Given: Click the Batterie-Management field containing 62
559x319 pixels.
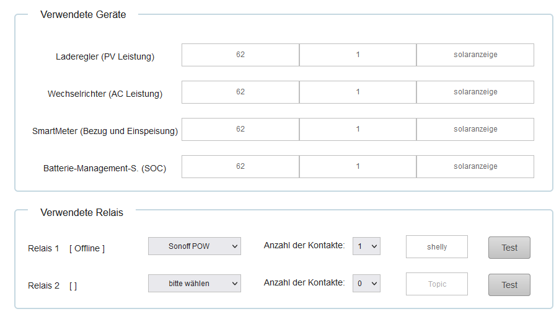Looking at the screenshot, I should click(240, 166).
